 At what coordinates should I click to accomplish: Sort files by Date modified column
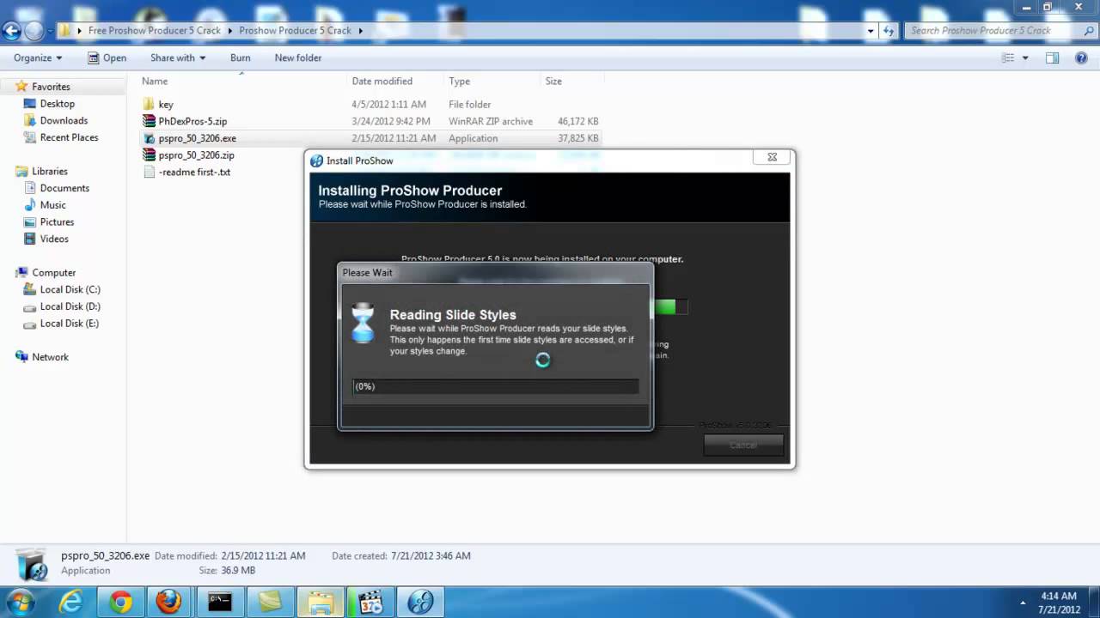coord(382,81)
